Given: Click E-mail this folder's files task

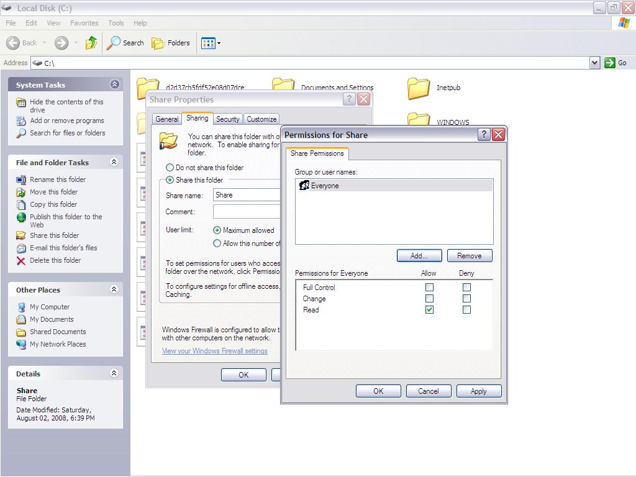Looking at the screenshot, I should click(63, 248).
